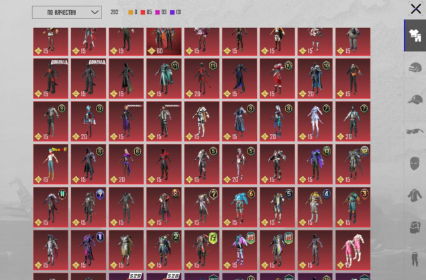Choose the outfit with green badge 14
This screenshot has height=280, width=426.
point(51,207)
